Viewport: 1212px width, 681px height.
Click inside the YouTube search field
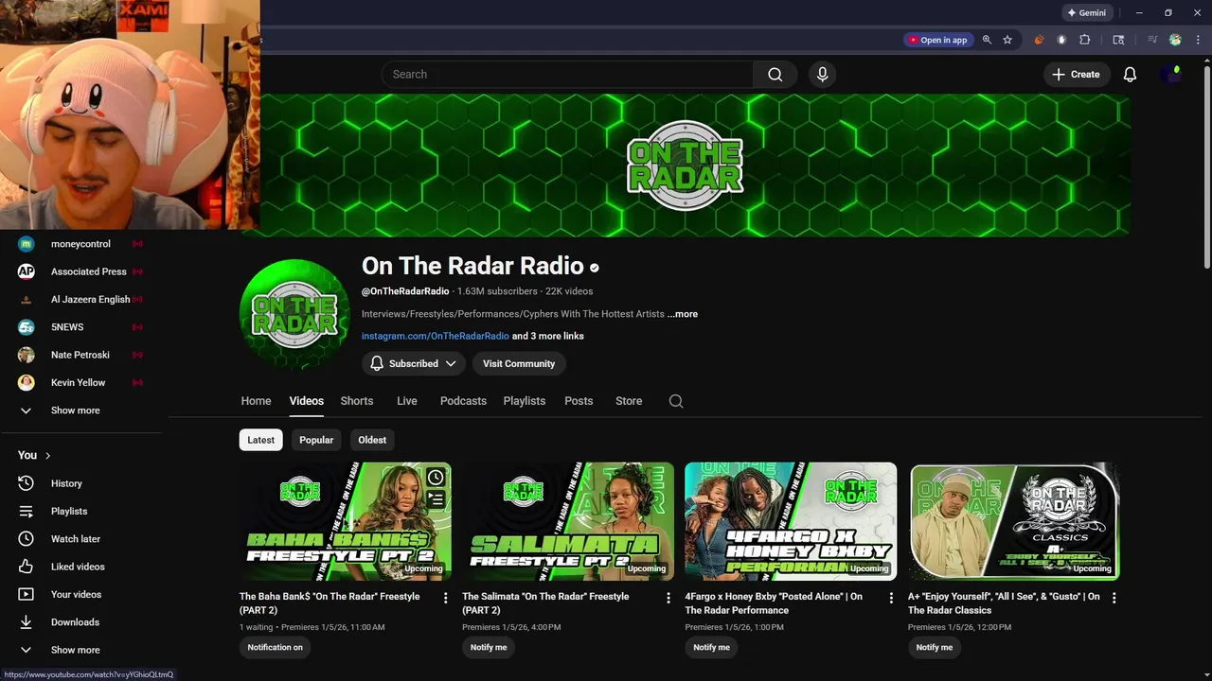(x=567, y=75)
